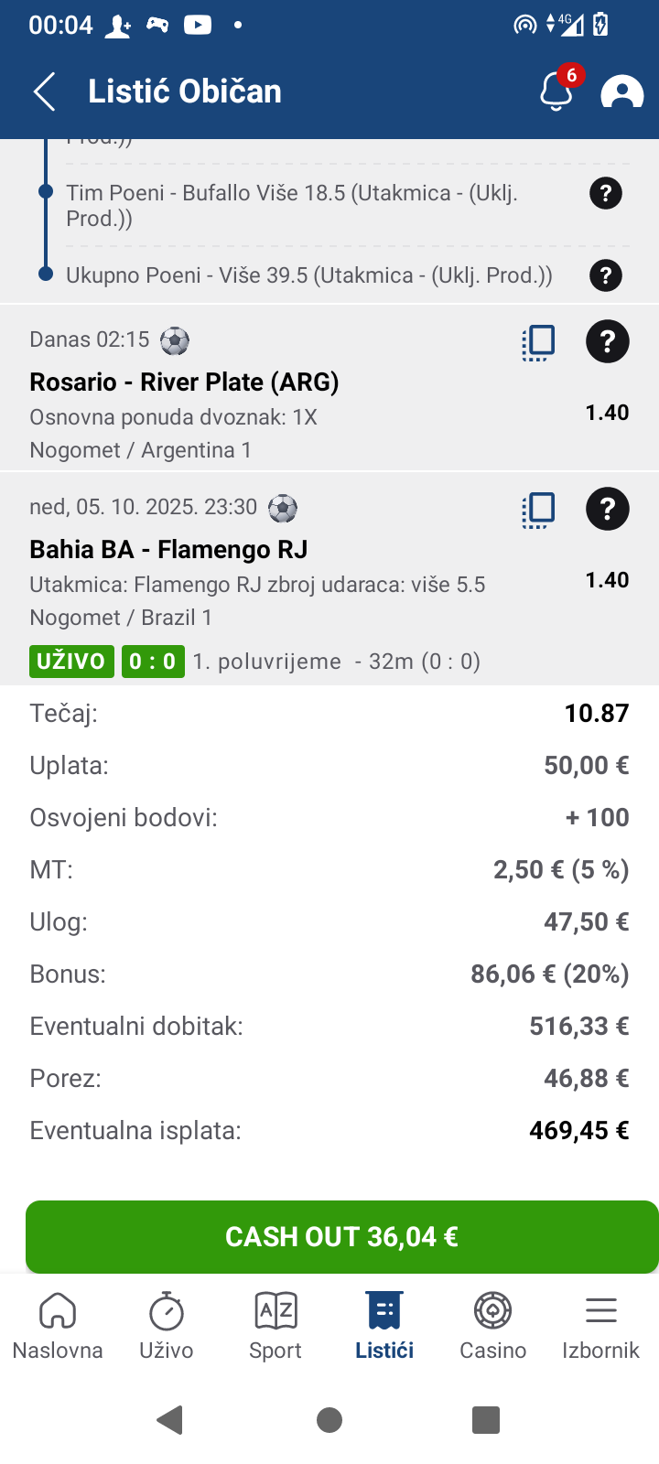
Task: Open the user profile icon
Action: pyautogui.click(x=621, y=91)
